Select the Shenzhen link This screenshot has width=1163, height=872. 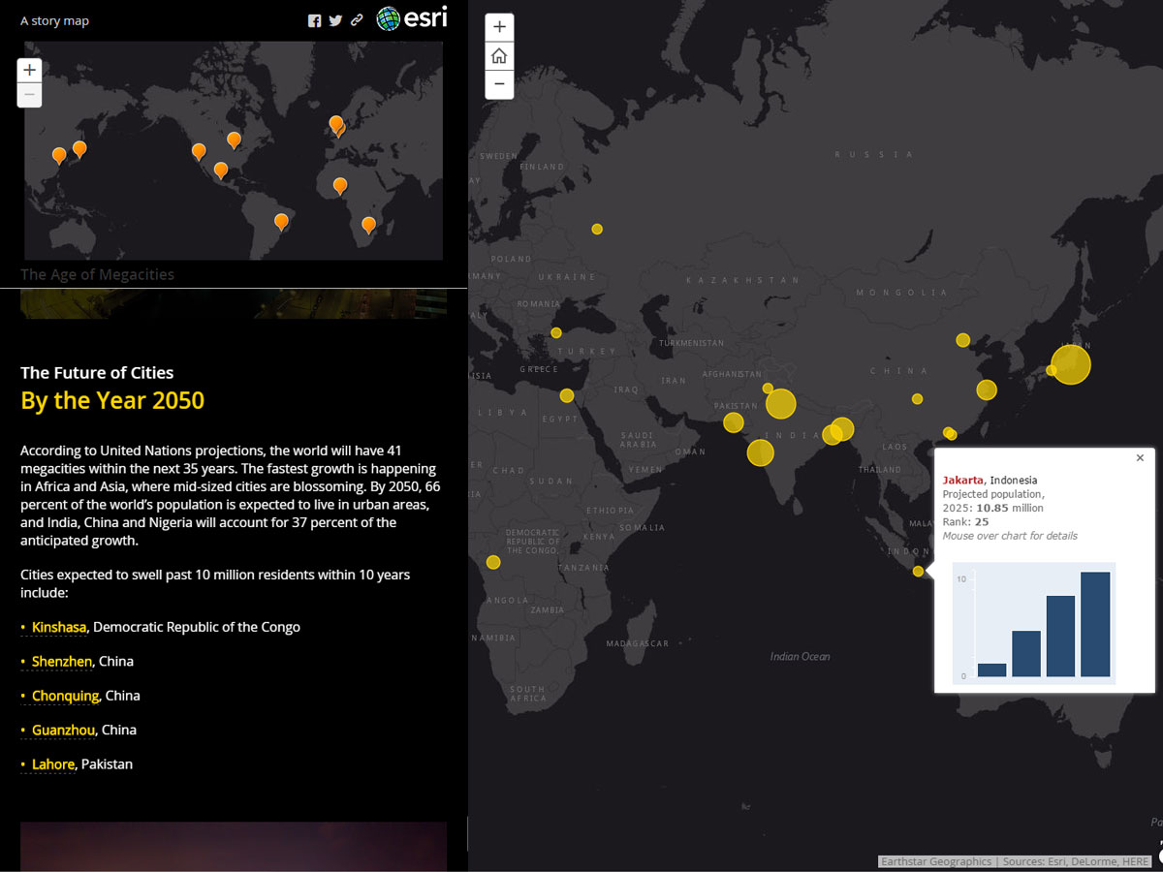click(62, 661)
